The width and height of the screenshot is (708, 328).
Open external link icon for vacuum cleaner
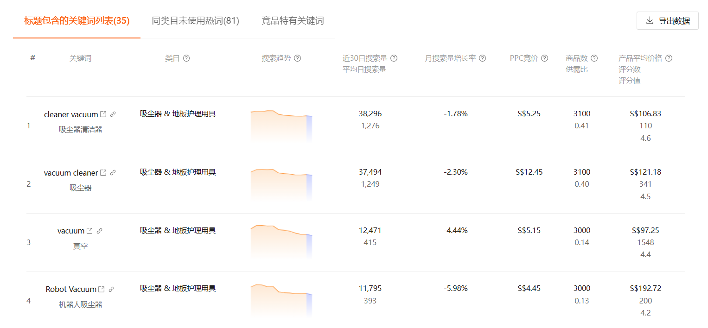103,172
